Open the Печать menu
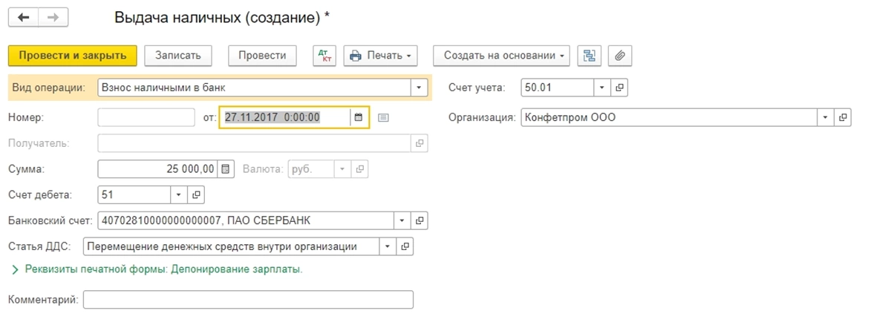Screen dimensions: 891x325 (x=380, y=56)
